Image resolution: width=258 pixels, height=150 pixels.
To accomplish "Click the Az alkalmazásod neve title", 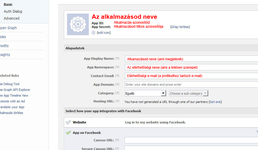I will (125, 17).
